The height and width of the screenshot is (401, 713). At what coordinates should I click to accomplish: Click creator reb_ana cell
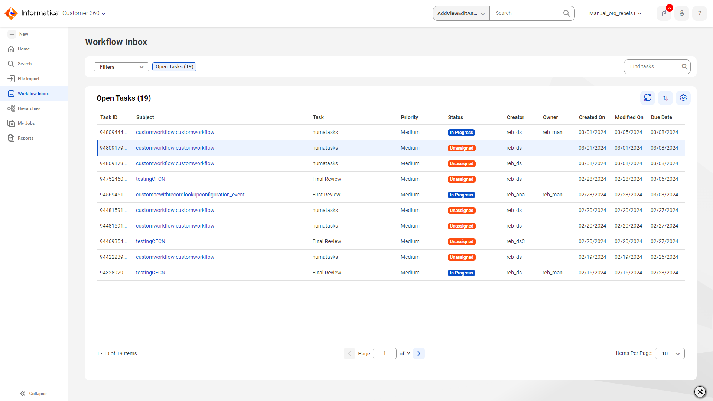coord(515,195)
